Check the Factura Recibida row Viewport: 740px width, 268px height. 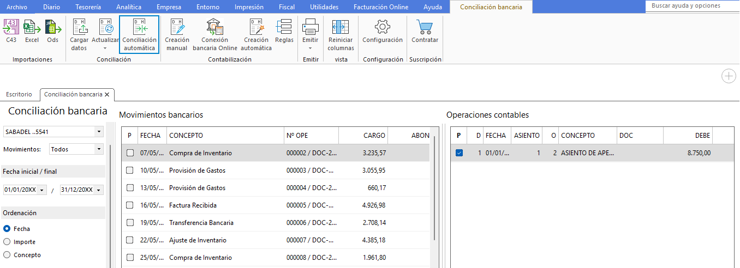coord(130,205)
